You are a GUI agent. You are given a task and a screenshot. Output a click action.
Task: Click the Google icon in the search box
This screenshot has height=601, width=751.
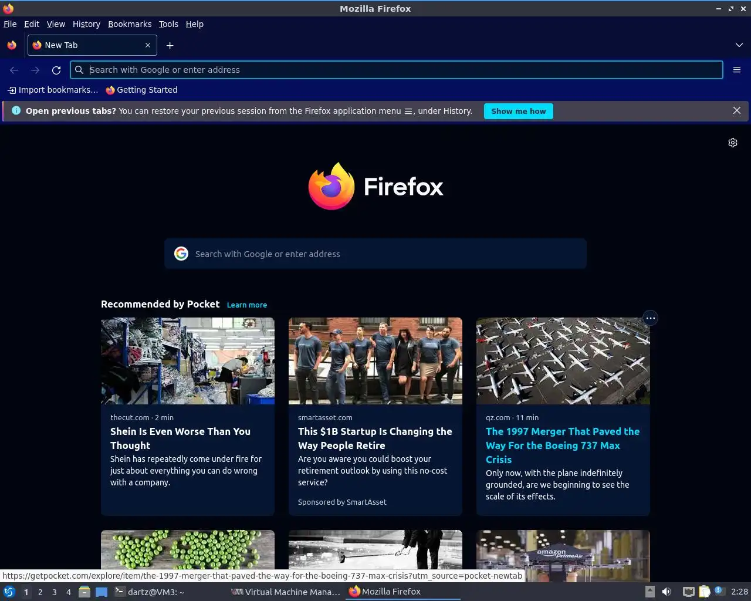click(181, 254)
